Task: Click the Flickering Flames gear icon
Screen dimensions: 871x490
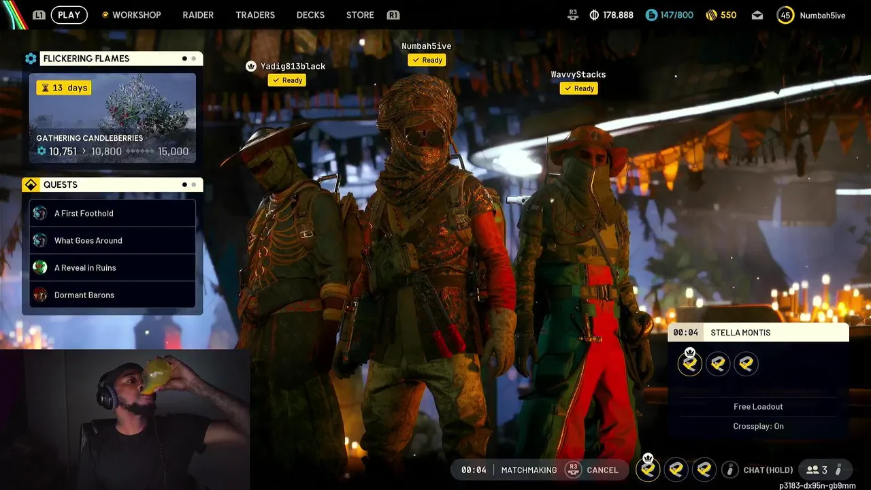Action: click(x=31, y=59)
